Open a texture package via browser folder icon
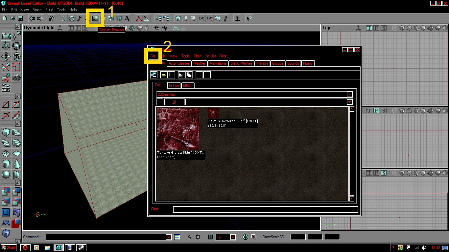449x252 pixels. click(163, 75)
